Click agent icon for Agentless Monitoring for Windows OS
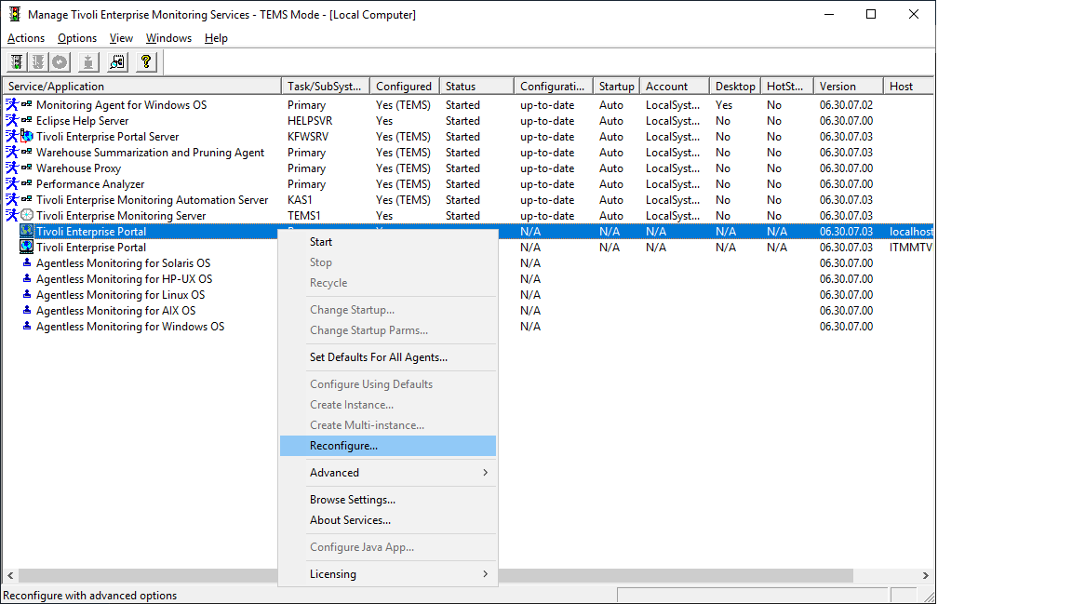Viewport: 1072px width, 604px height. (x=27, y=327)
